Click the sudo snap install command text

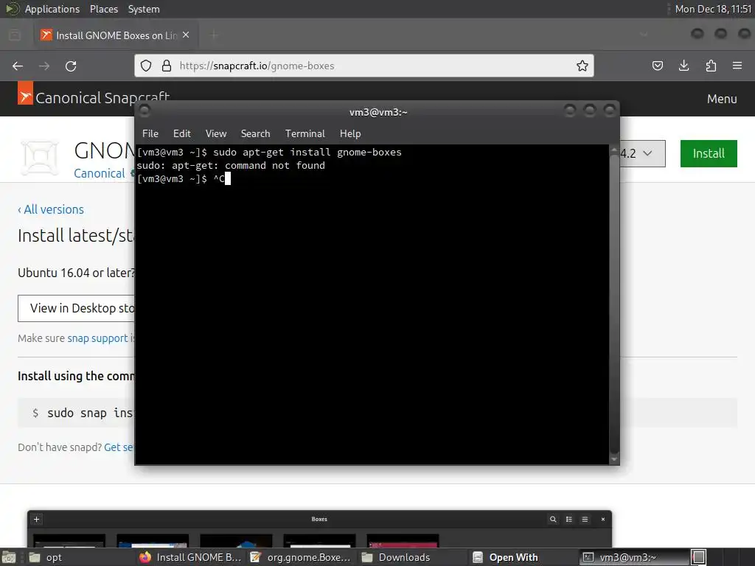pos(89,413)
